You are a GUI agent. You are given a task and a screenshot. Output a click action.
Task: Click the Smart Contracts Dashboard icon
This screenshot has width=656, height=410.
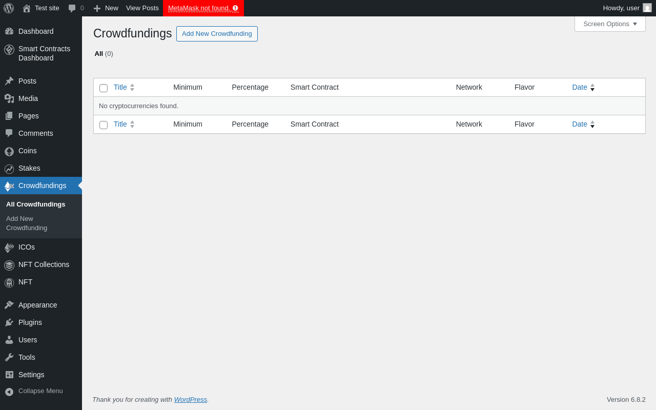(x=9, y=50)
